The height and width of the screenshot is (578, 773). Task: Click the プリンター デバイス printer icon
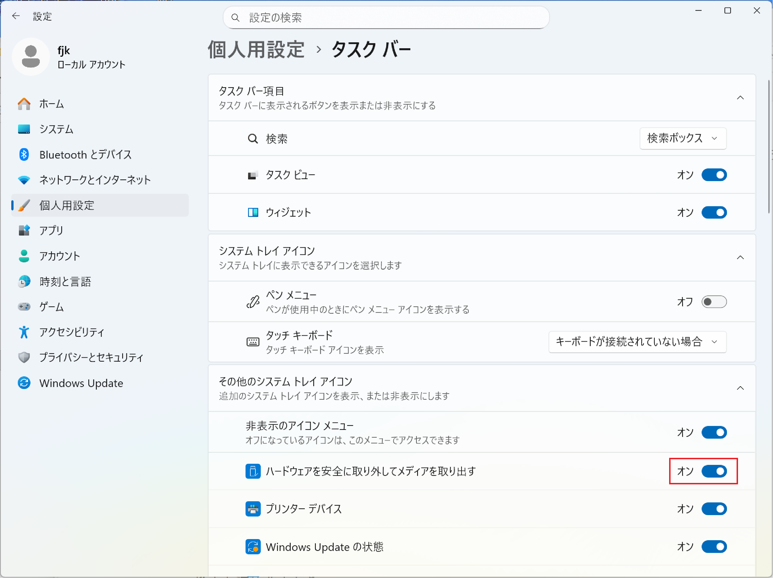(x=253, y=509)
